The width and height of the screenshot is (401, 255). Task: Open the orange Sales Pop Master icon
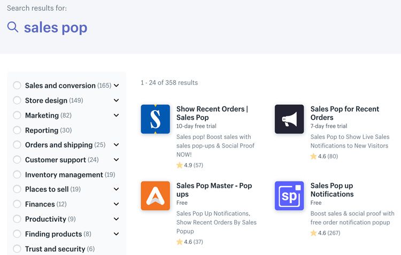[x=155, y=196]
